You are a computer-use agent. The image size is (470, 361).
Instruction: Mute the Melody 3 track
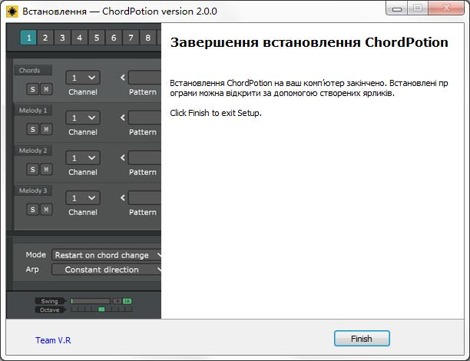coord(46,209)
